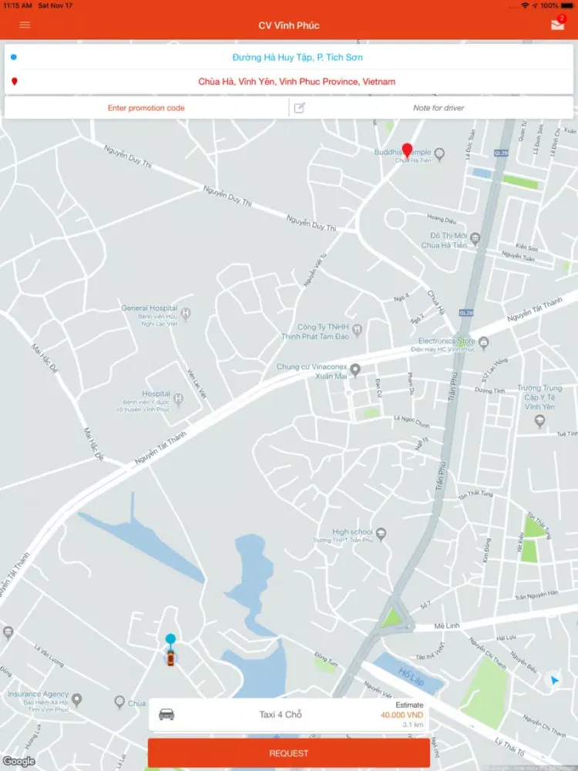Tap the Chùa temple marker near bottom
Viewport: 578px width, 771px height.
pos(119,702)
